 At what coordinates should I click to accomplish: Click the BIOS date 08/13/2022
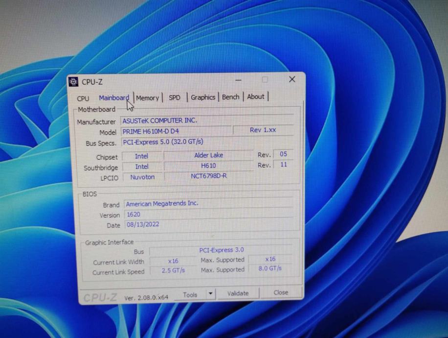pos(209,224)
